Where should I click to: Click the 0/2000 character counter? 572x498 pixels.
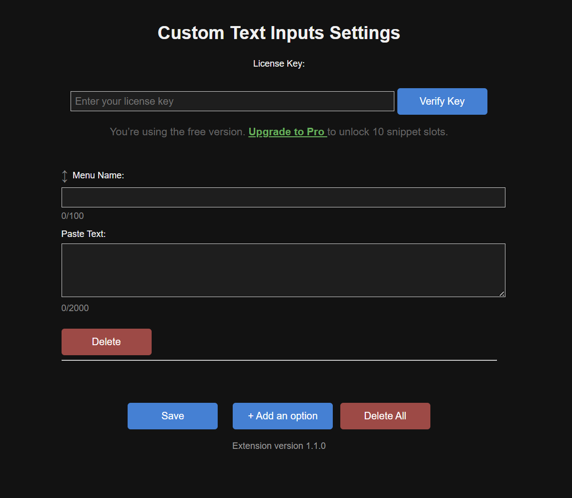pos(75,308)
